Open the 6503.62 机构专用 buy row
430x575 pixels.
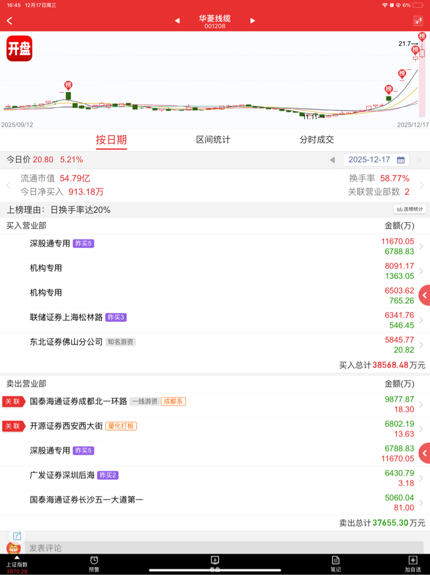coord(215,296)
